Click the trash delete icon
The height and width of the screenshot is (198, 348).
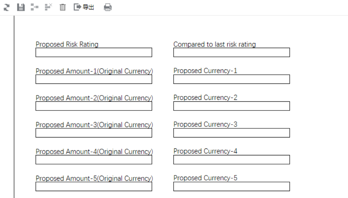[x=63, y=7]
